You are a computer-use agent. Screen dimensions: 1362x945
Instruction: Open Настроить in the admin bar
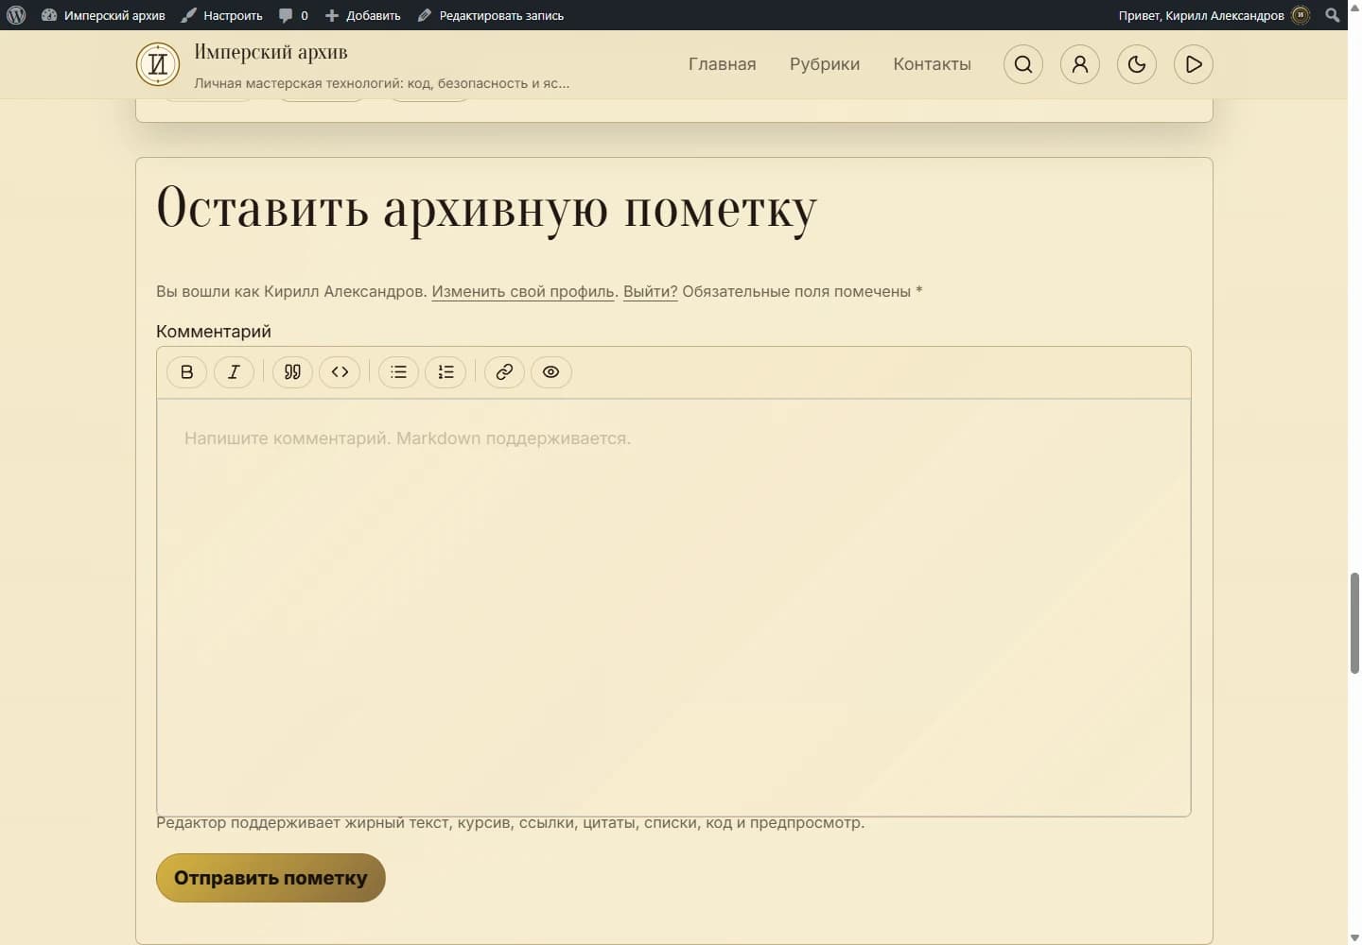point(222,15)
